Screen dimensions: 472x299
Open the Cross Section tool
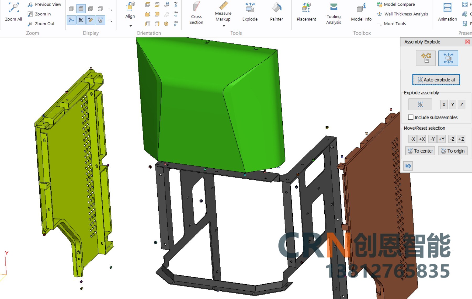coord(196,13)
